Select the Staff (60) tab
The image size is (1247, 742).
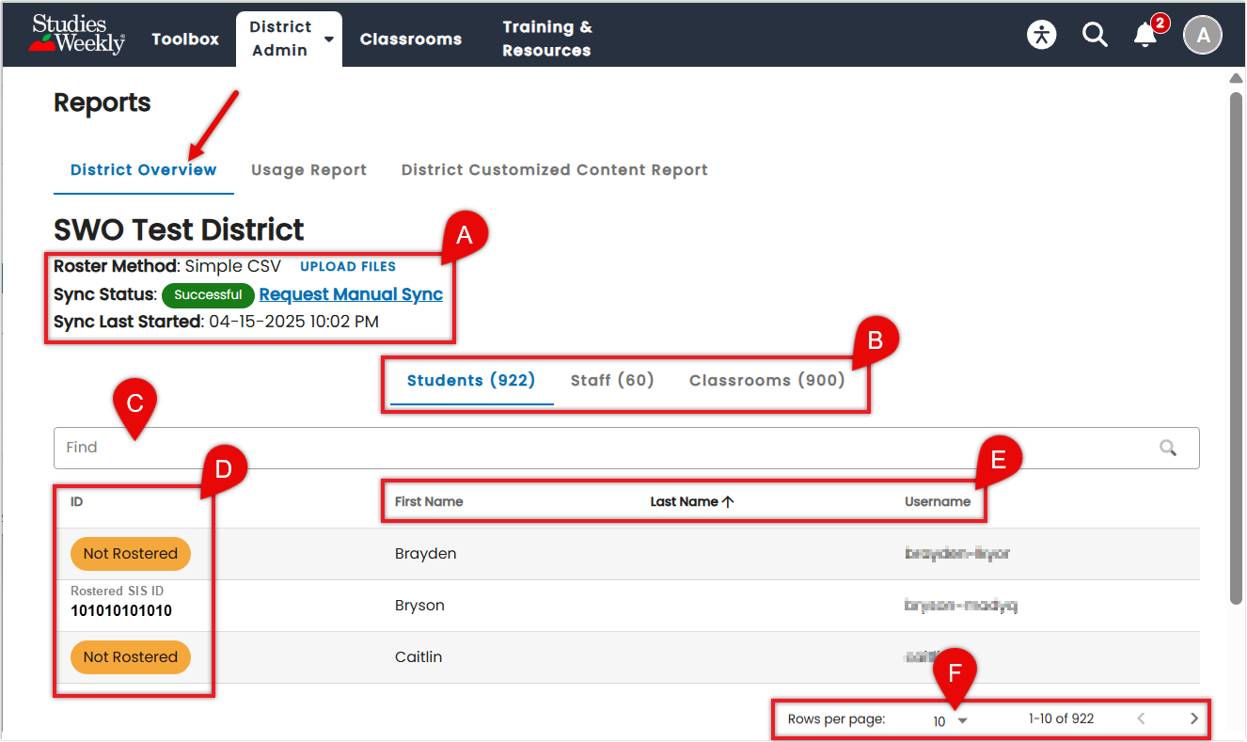(612, 381)
